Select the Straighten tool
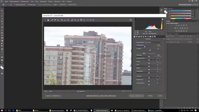199x112 pixels. pyautogui.click(x=65, y=20)
